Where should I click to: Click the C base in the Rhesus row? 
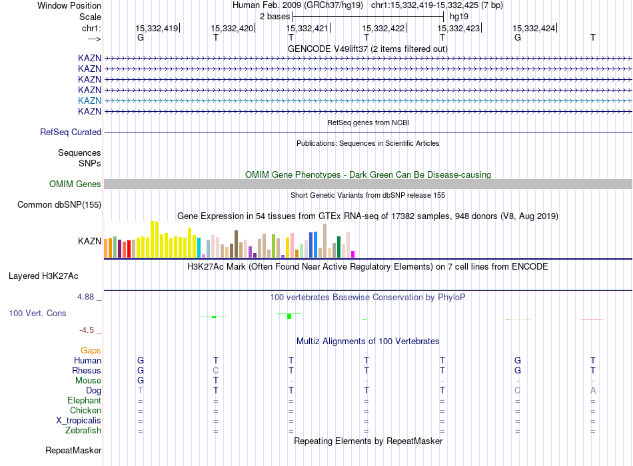click(x=216, y=370)
